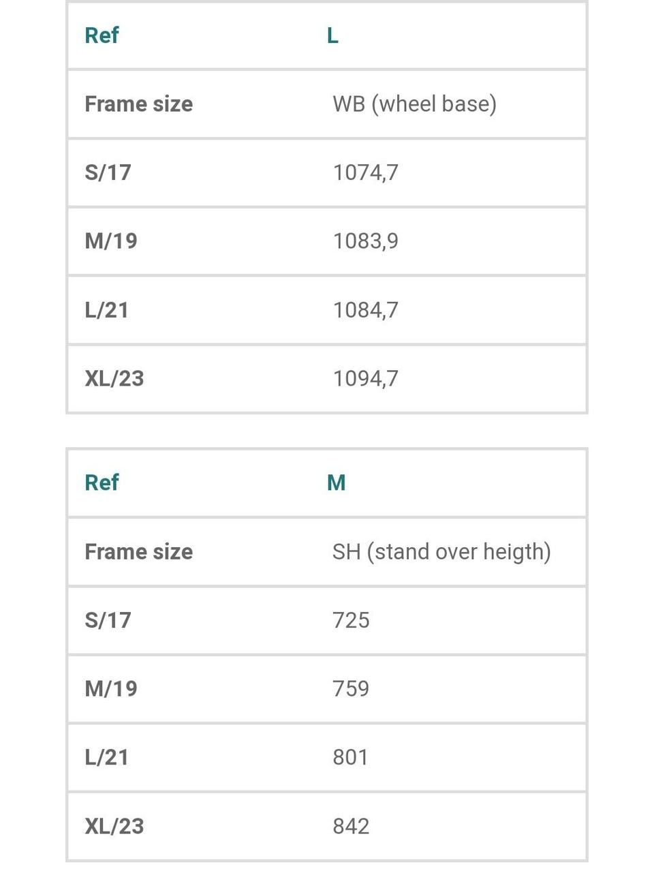Select the L/21 row beside 1084,7
This screenshot has width=654, height=875.
[106, 311]
